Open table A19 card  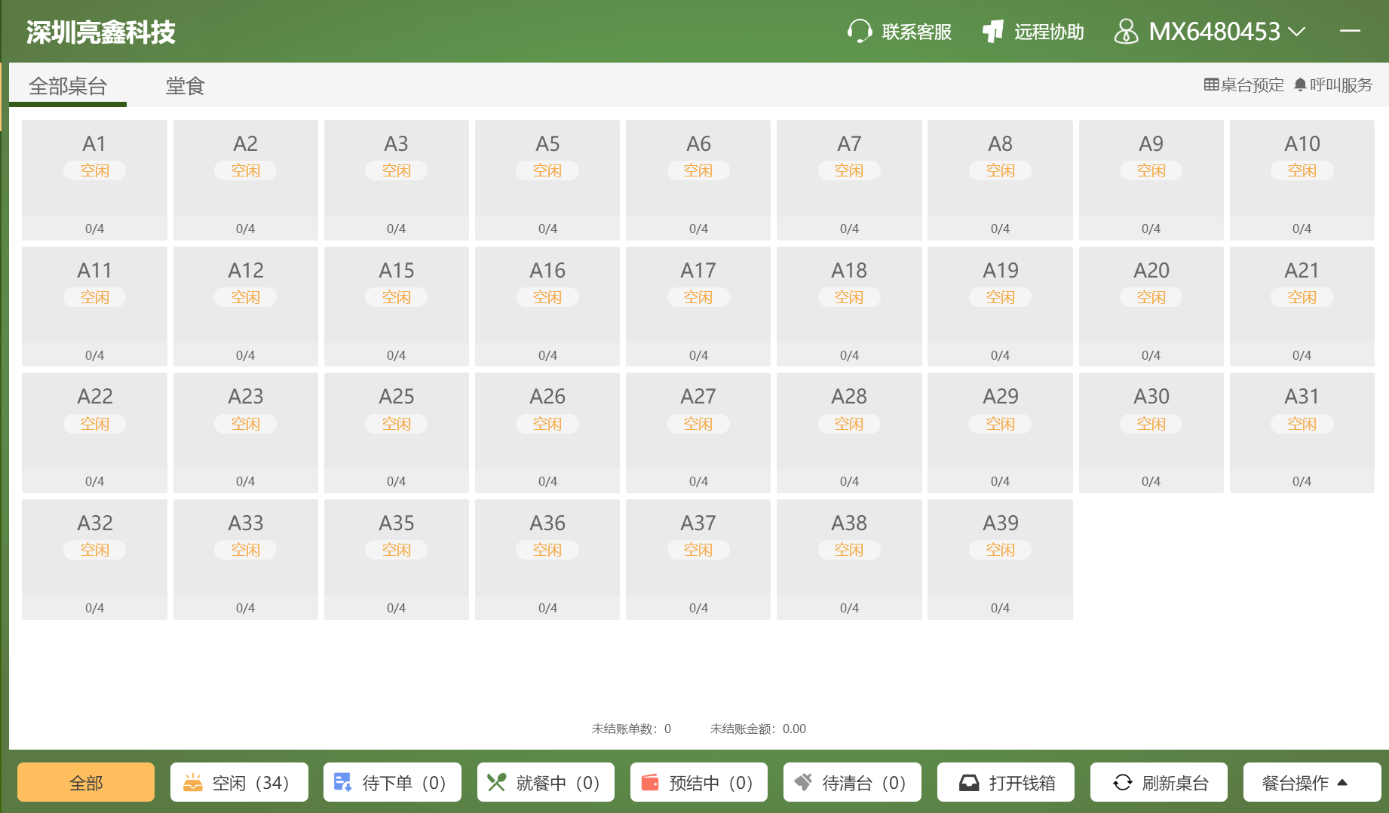click(x=1000, y=307)
